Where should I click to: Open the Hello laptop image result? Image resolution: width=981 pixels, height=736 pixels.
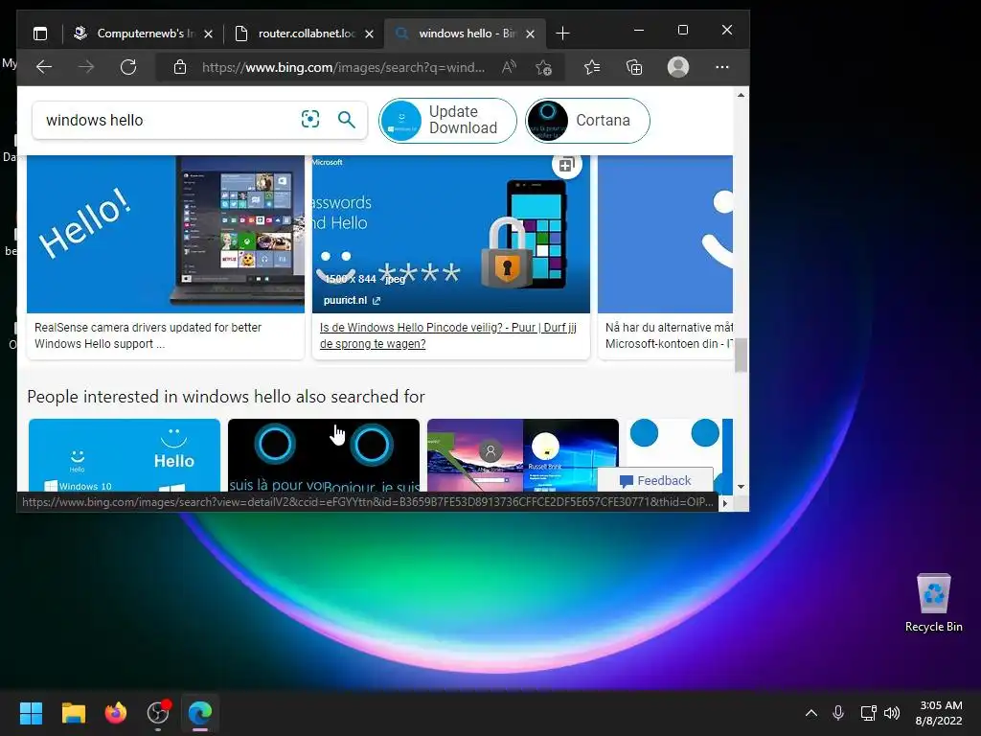[x=166, y=234]
